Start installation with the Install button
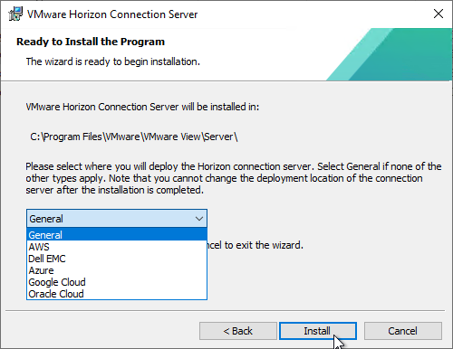This screenshot has width=453, height=349. pyautogui.click(x=318, y=331)
